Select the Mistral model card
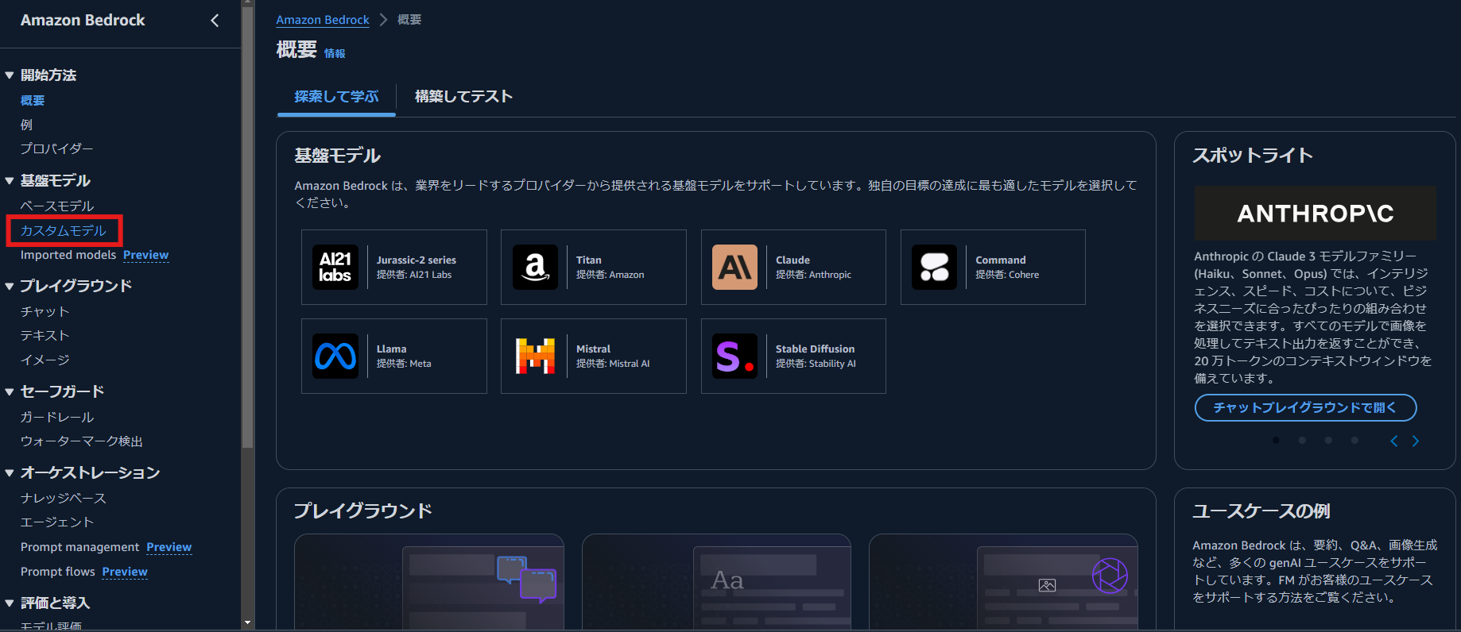 pos(594,356)
